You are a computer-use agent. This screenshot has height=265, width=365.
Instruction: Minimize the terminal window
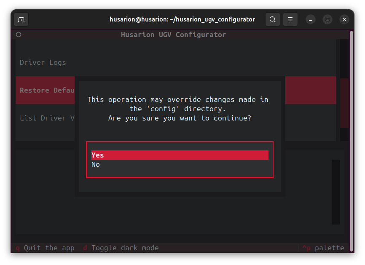click(x=311, y=19)
